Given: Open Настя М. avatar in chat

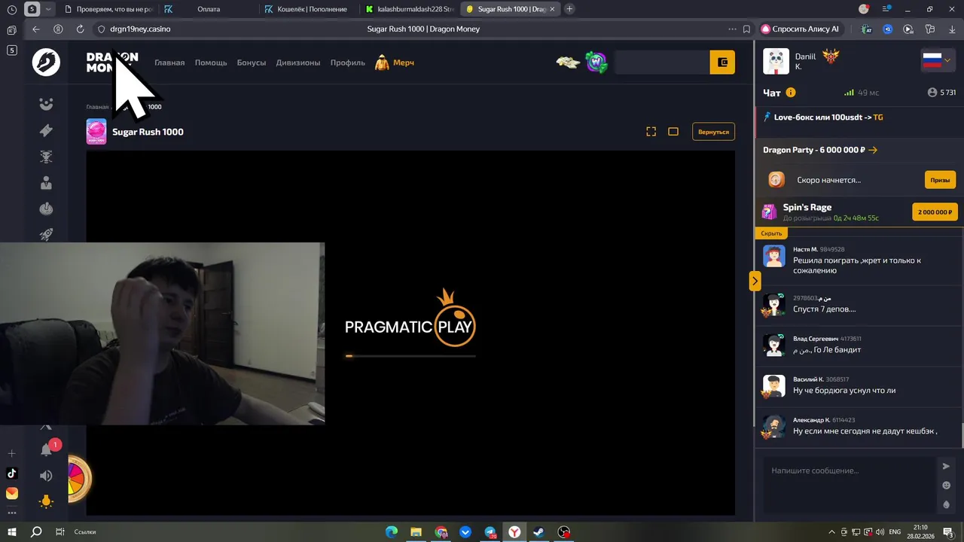Looking at the screenshot, I should (x=774, y=256).
